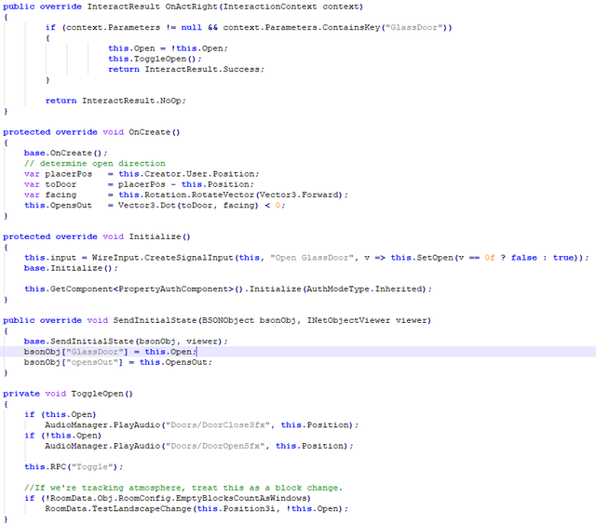Click the if (this.Open) condition

coord(61,414)
